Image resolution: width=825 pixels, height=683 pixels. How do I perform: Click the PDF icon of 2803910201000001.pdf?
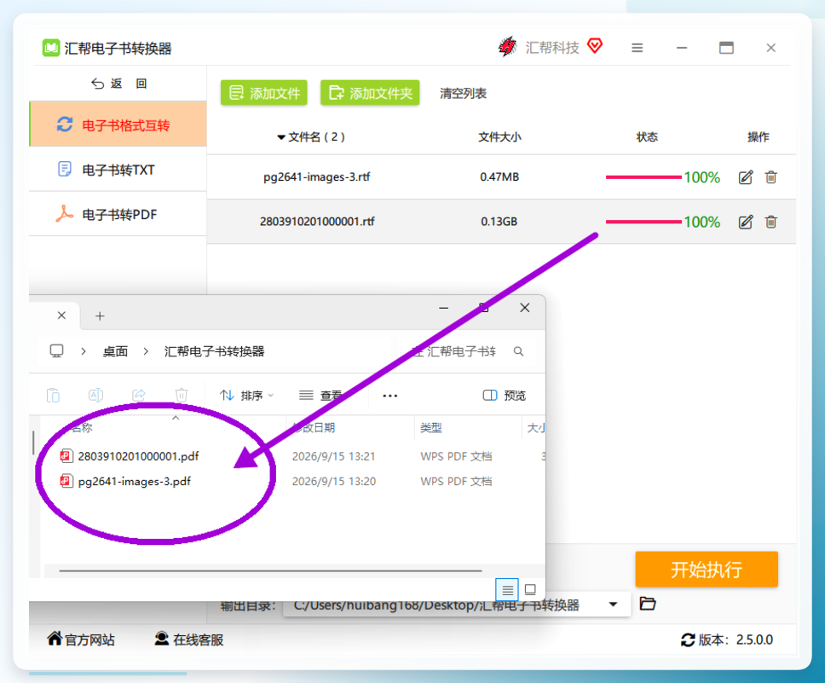pyautogui.click(x=66, y=456)
